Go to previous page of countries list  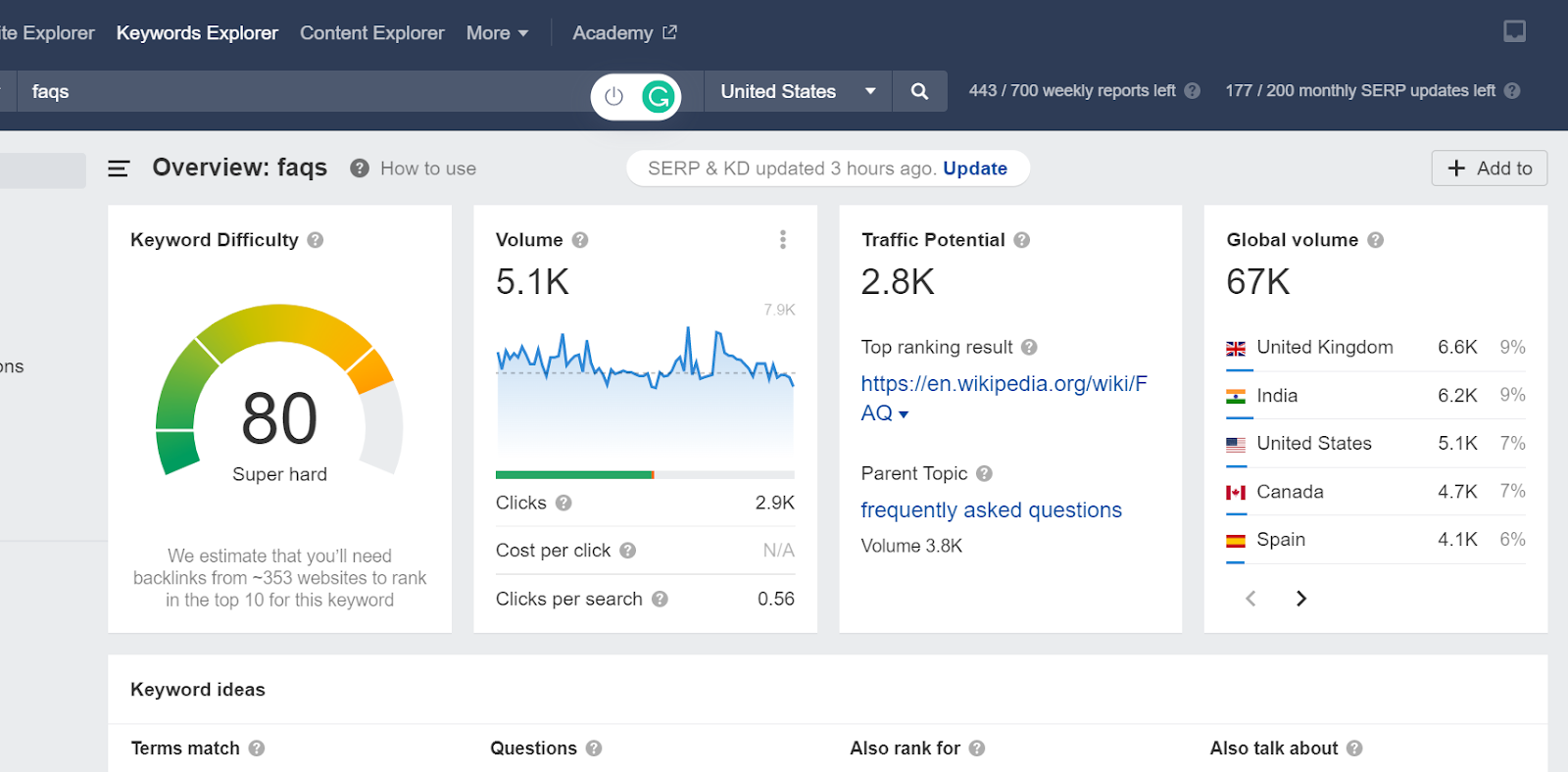(x=1250, y=599)
